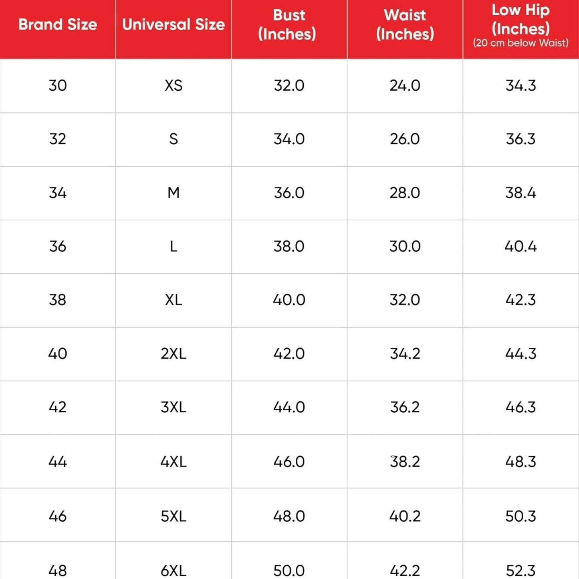Select brand size 30 cell
This screenshot has width=579, height=579.
58,85
